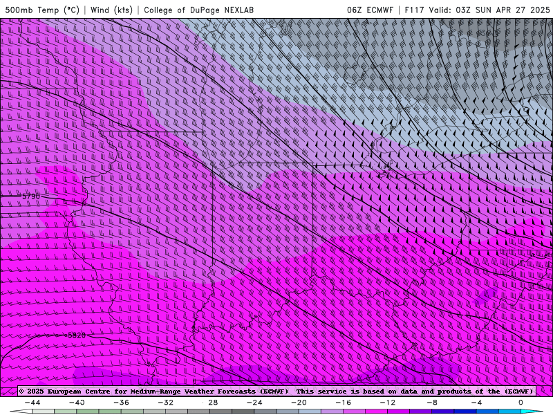Screen dimensions: 553x415
Task: Click the -44 colorbar scale label
Action: 32,403
